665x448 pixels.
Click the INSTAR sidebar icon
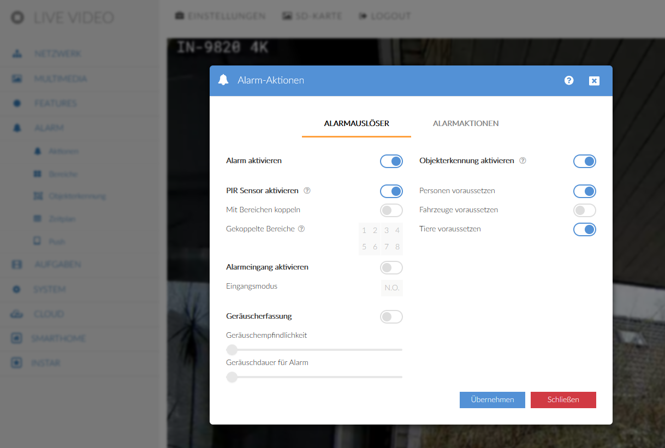coord(17,363)
